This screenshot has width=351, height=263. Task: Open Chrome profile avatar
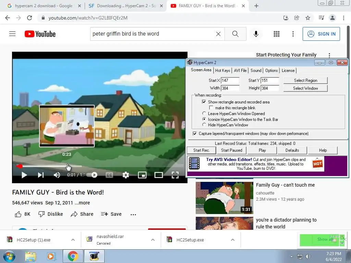pyautogui.click(x=332, y=18)
